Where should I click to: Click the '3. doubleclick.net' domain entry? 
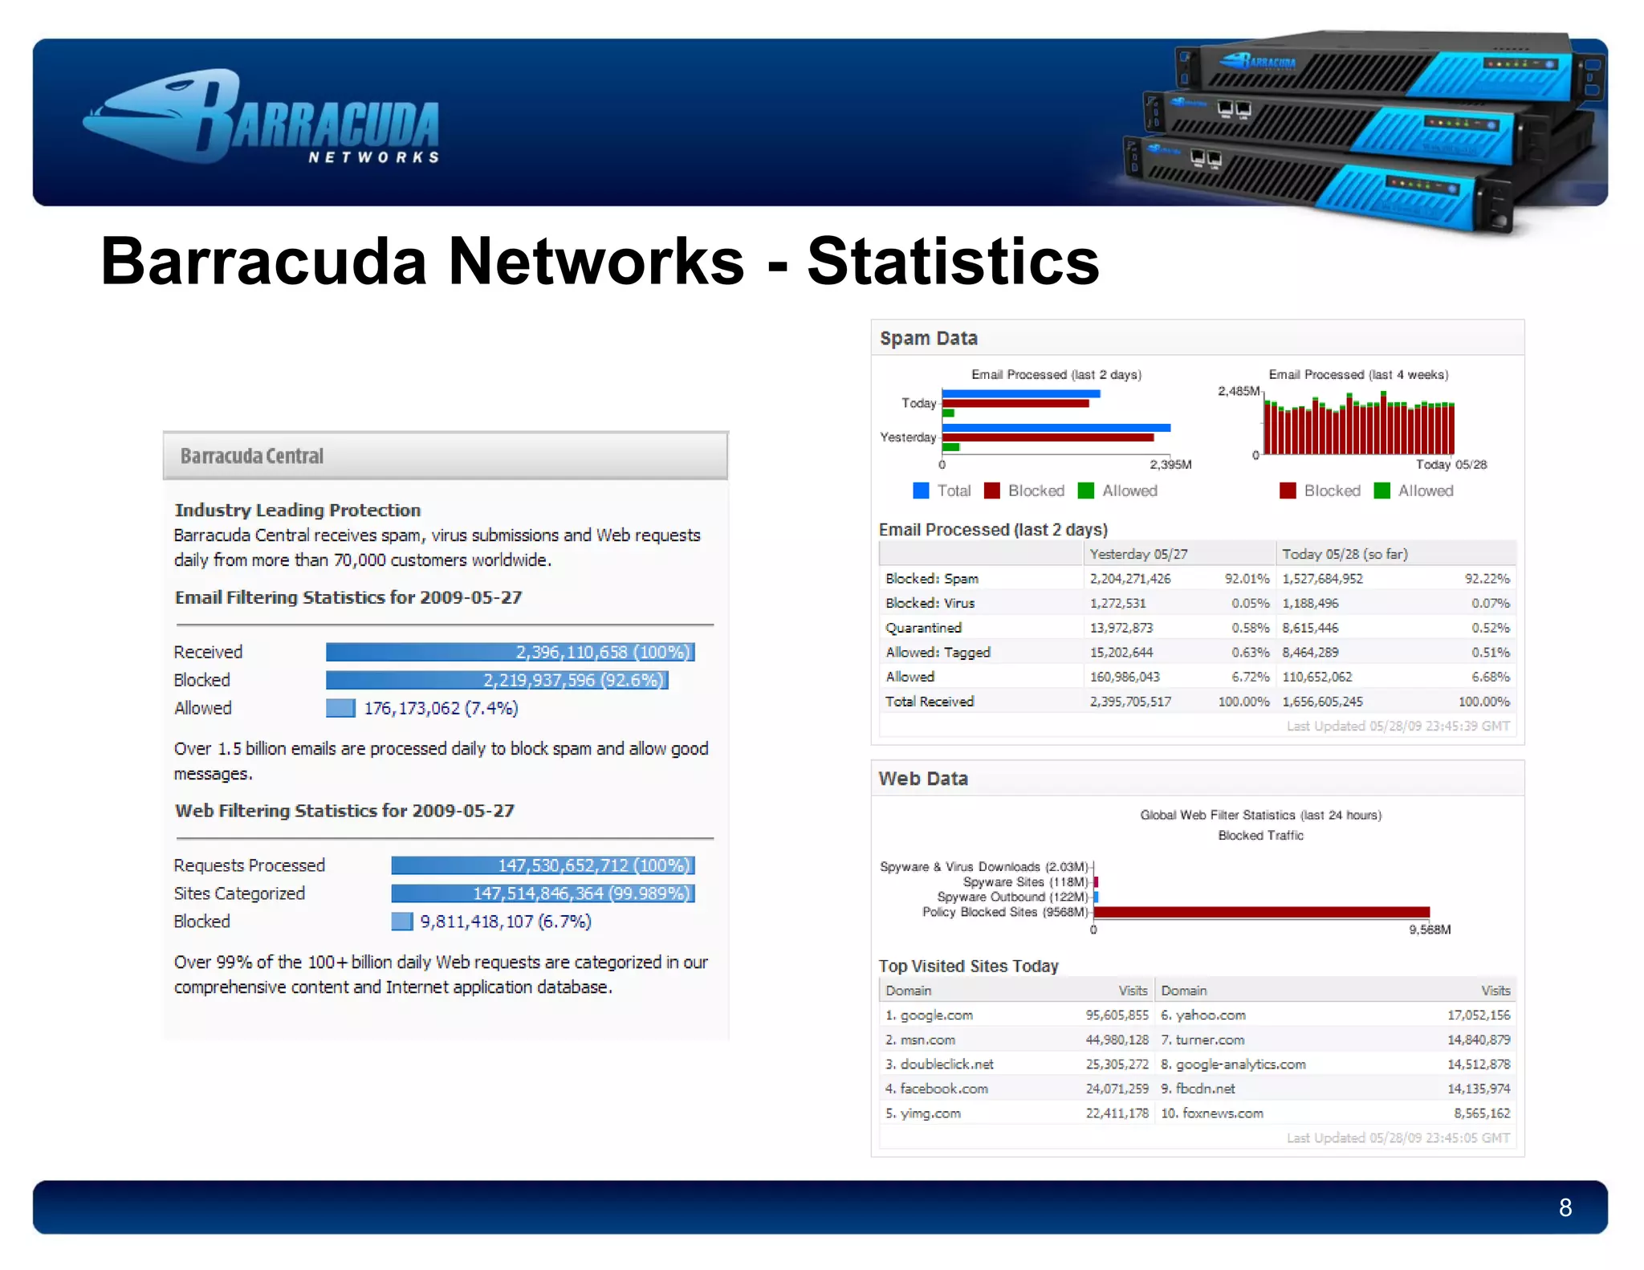pyautogui.click(x=939, y=1064)
